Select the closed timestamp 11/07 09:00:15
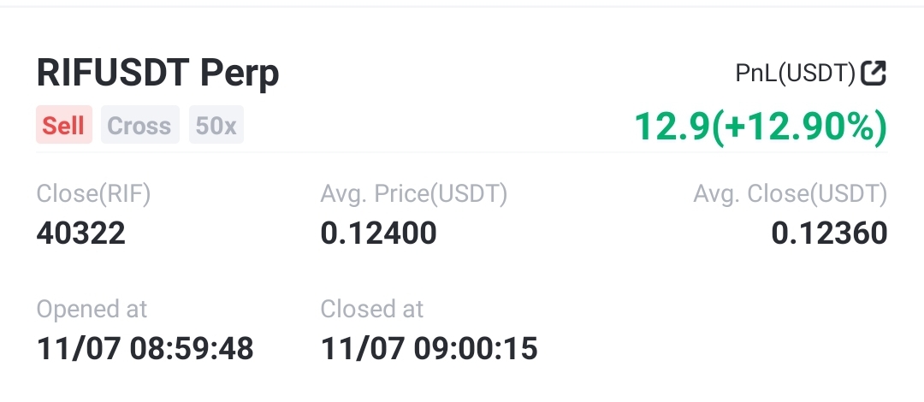Image resolution: width=924 pixels, height=402 pixels. pyautogui.click(x=429, y=348)
